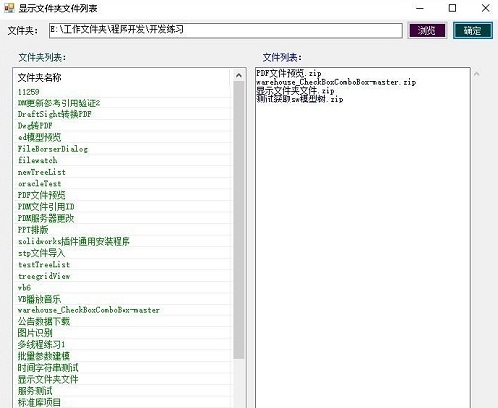
Task: Select folder warehouse_CheckBoxComboBox-master in folder list
Action: click(123, 310)
